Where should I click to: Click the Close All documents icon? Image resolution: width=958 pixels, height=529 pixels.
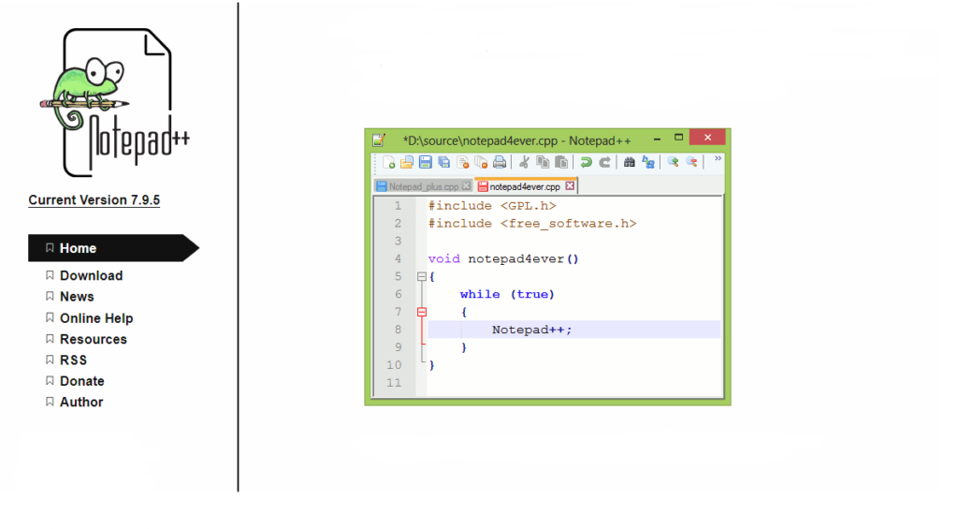click(x=481, y=162)
